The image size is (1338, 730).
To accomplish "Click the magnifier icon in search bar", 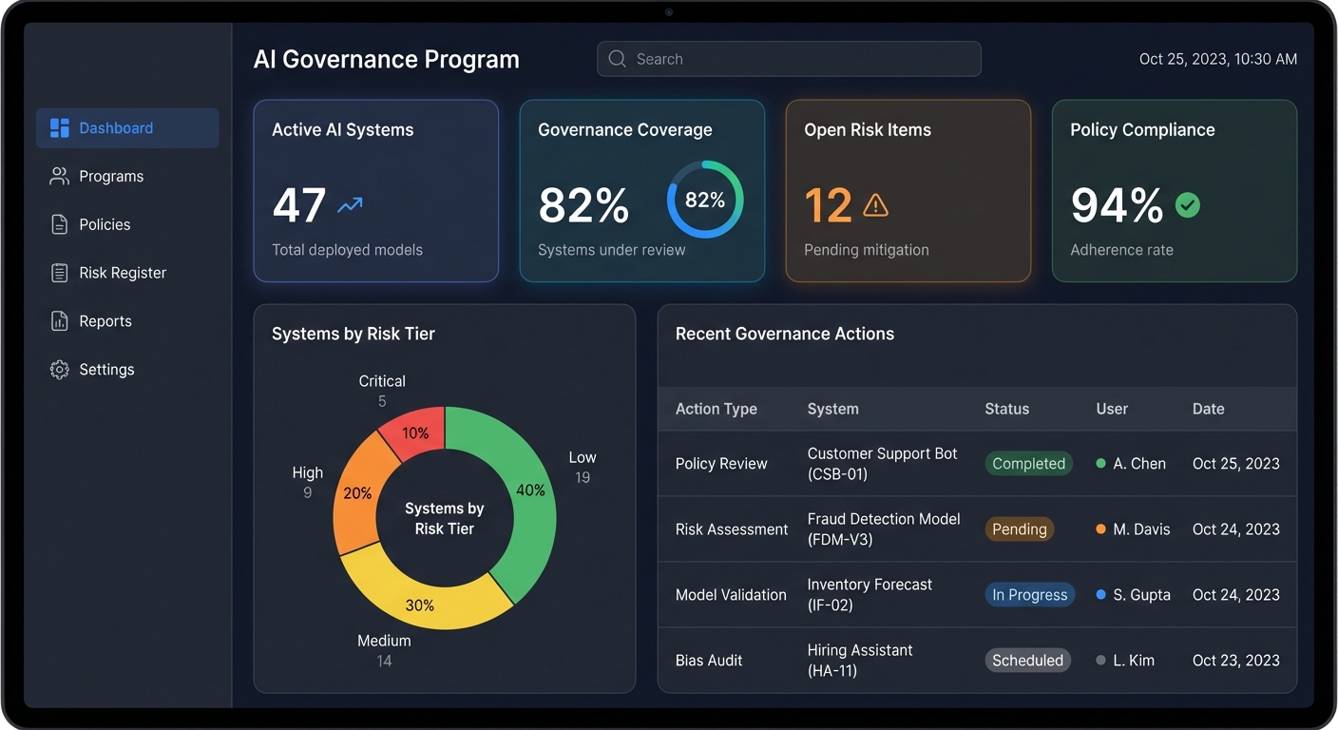I will 616,58.
